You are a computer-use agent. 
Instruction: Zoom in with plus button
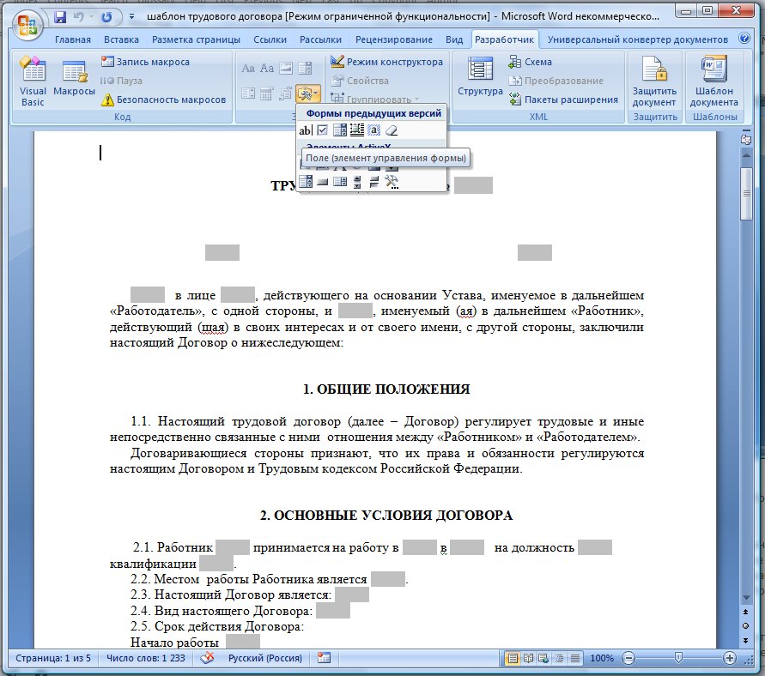point(730,659)
